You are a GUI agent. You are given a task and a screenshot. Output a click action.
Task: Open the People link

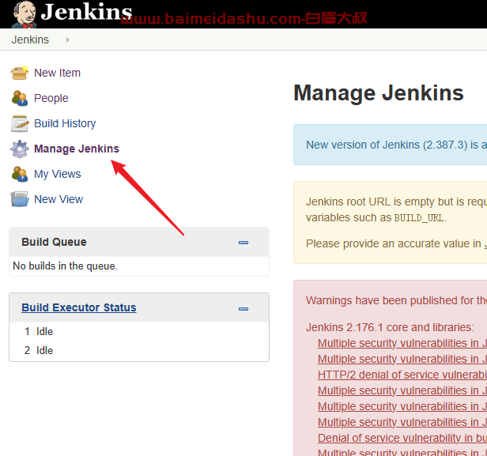51,99
